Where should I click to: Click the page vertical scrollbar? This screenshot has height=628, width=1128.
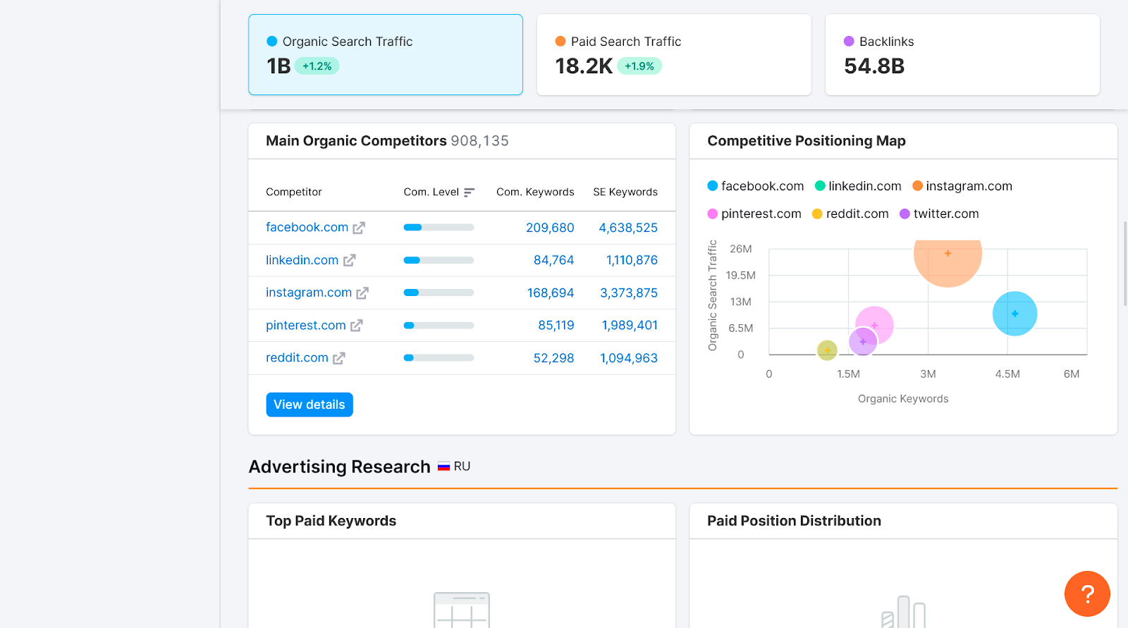click(1125, 264)
